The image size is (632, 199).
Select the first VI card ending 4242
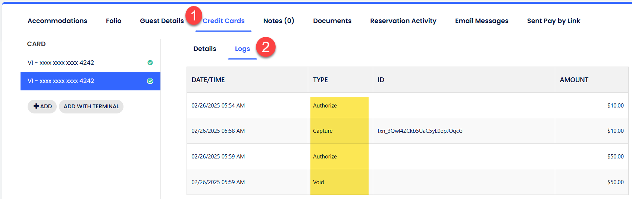[x=61, y=62]
